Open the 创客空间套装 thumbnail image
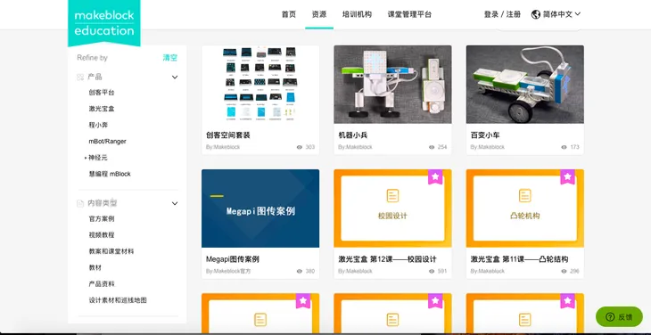The image size is (651, 335). click(260, 84)
